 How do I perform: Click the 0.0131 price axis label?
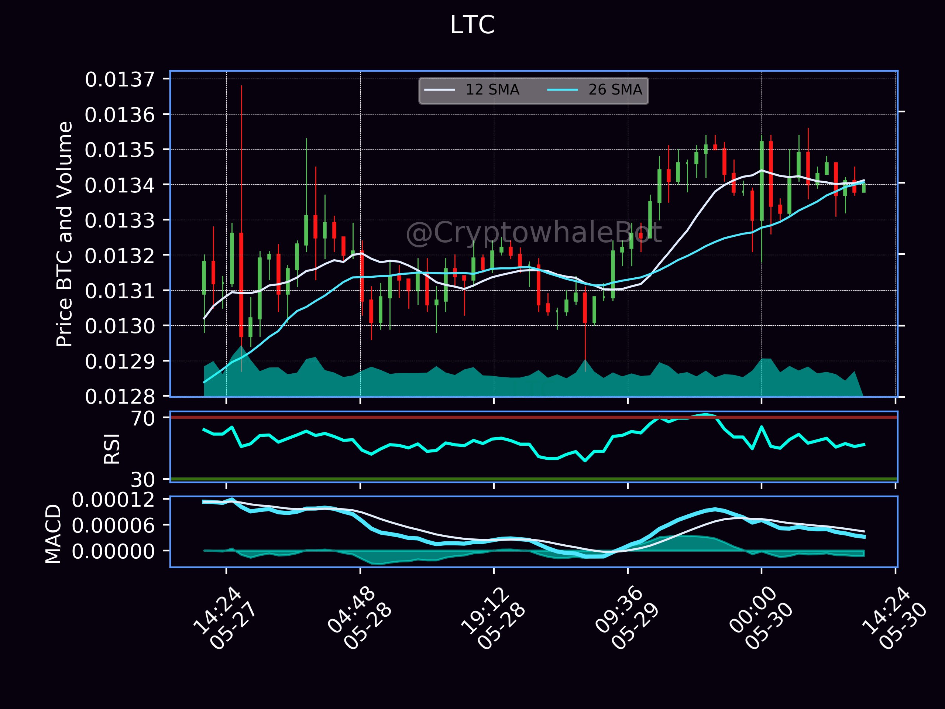[120, 291]
